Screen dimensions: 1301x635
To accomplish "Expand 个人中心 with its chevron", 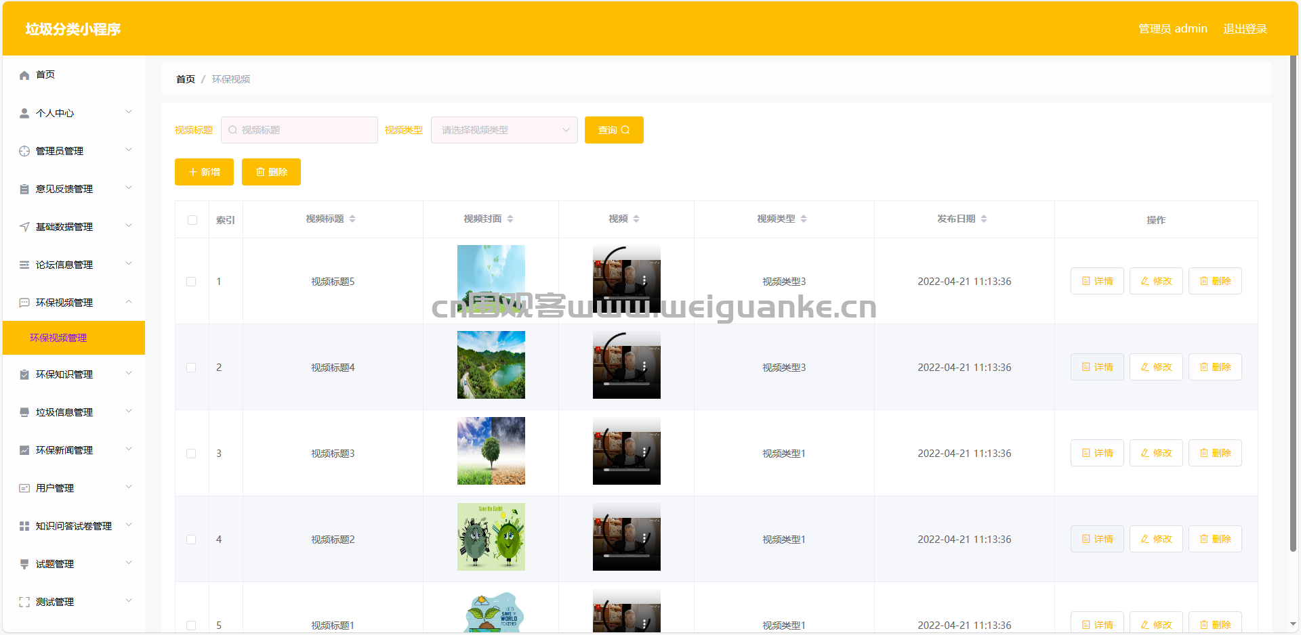I will tap(129, 112).
